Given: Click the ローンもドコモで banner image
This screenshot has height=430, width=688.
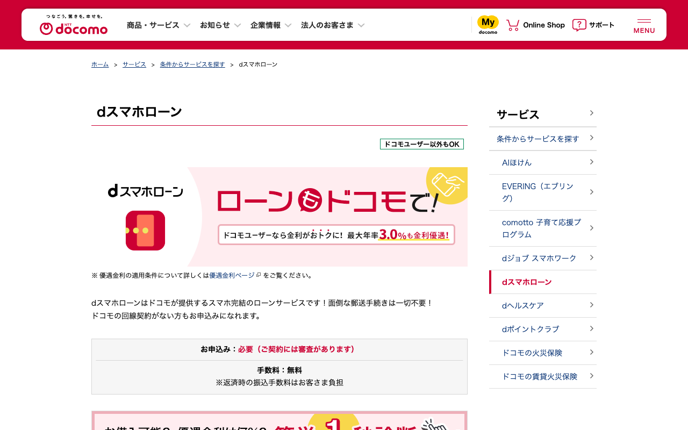Looking at the screenshot, I should coord(279,217).
